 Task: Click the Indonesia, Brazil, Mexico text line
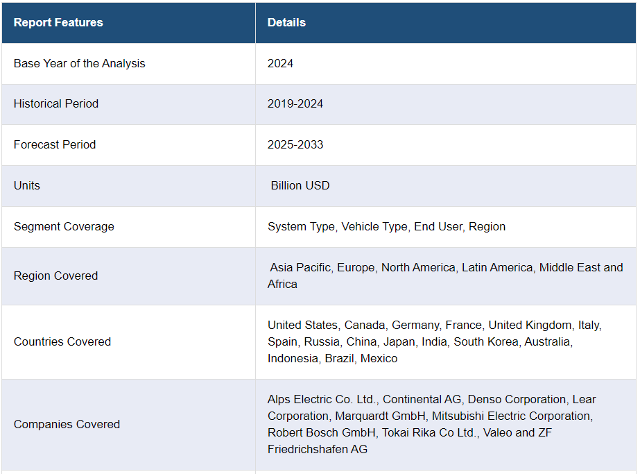click(332, 358)
